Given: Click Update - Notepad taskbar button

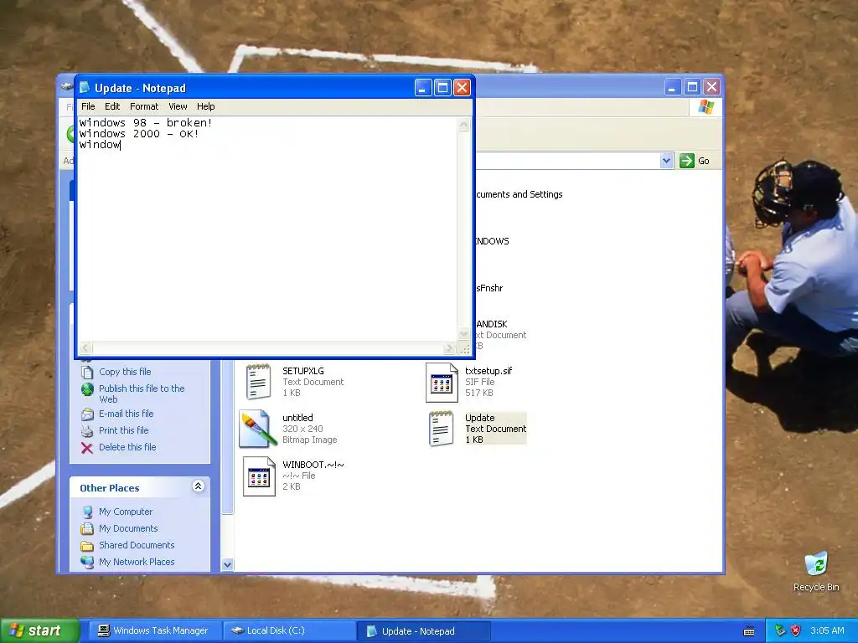Looking at the screenshot, I should point(423,631).
